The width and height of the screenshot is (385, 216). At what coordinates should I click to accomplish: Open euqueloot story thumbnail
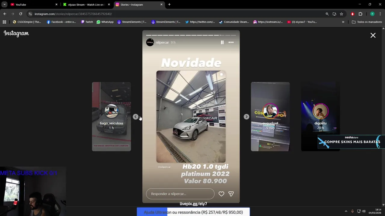coord(270,116)
